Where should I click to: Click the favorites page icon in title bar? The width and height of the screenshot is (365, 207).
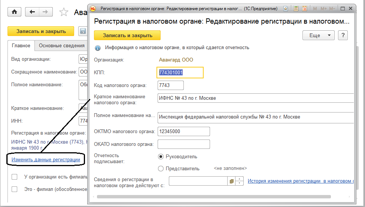click(x=286, y=8)
